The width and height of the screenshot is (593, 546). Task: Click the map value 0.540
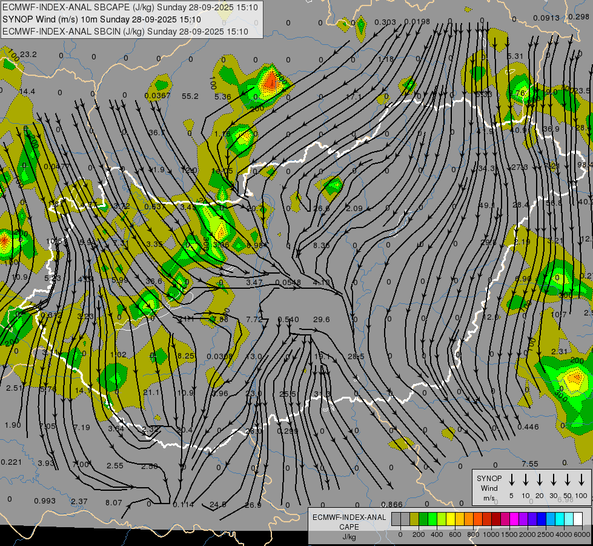[x=288, y=320]
